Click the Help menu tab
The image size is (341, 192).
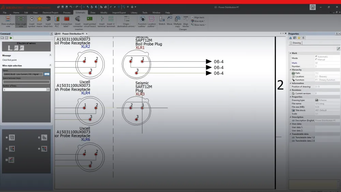[167, 13]
